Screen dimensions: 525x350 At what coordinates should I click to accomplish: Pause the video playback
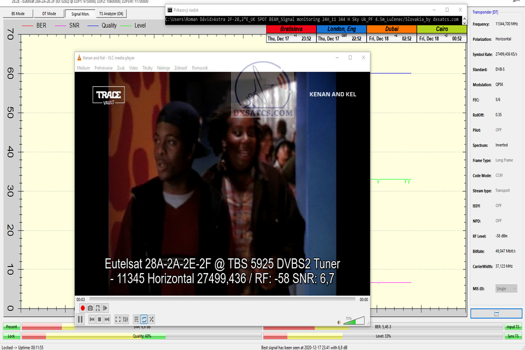coord(80,319)
